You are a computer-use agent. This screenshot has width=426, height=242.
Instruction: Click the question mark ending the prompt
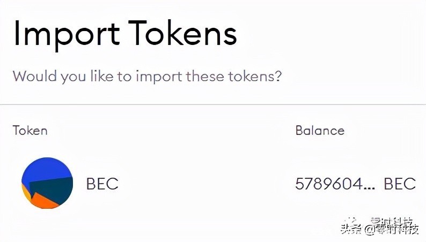coord(278,76)
